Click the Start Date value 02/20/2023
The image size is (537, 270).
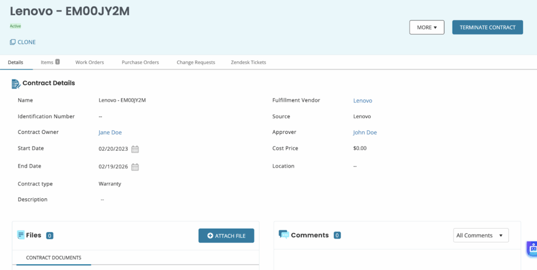coord(113,149)
